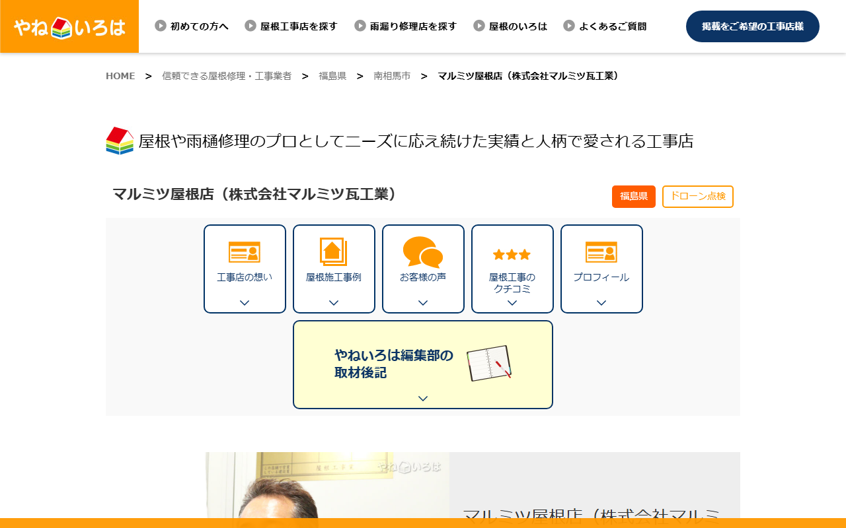Open 信頼できる屋根修理・工事業者 breadcrumb
This screenshot has height=528, width=846.
pyautogui.click(x=227, y=76)
